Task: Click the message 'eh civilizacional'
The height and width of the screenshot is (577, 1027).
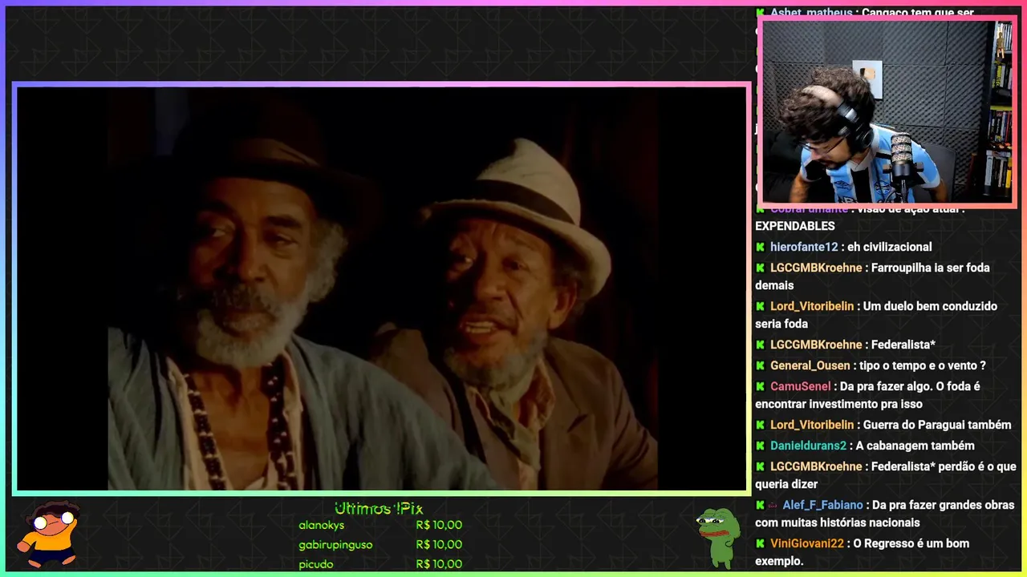Action: pos(890,247)
